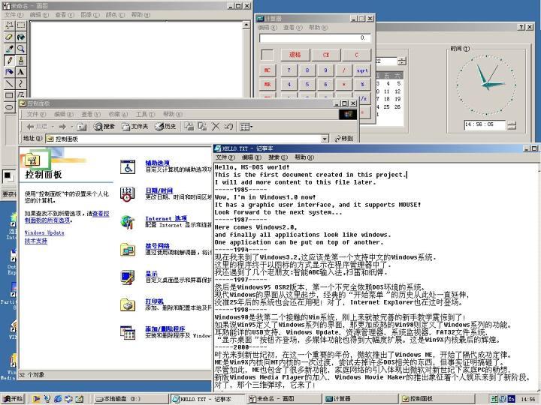The image size is (541, 405).
Task: Select the Ellipse tool in Paint
Action: (9, 107)
